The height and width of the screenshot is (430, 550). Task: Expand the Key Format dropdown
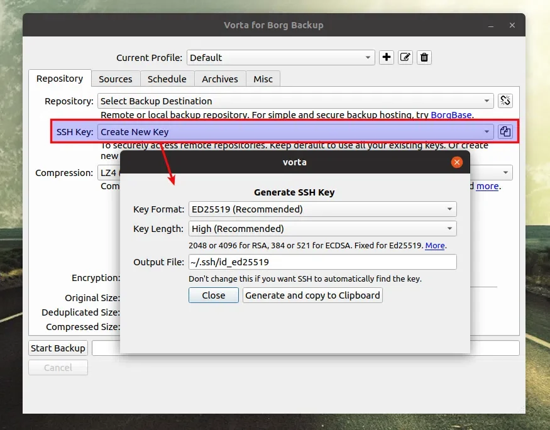pos(322,209)
